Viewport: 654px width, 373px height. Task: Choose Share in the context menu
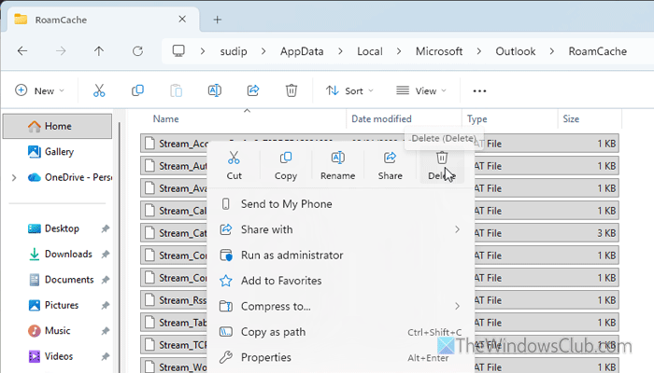coord(390,165)
